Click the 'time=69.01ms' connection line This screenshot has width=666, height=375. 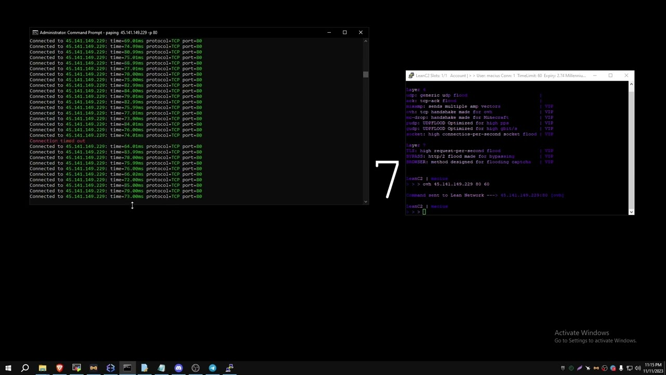tap(116, 41)
